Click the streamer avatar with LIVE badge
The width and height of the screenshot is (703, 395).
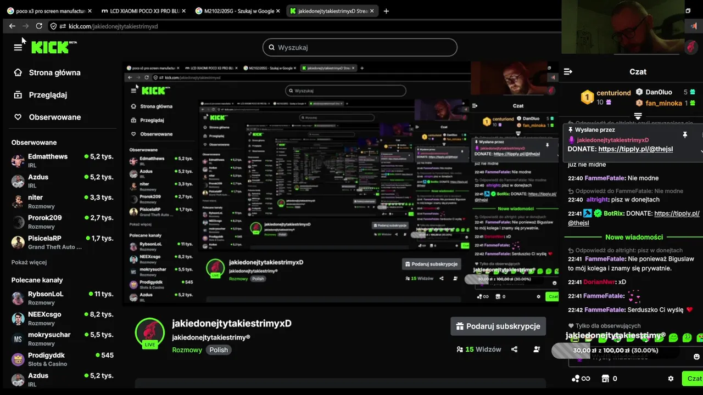click(x=150, y=333)
